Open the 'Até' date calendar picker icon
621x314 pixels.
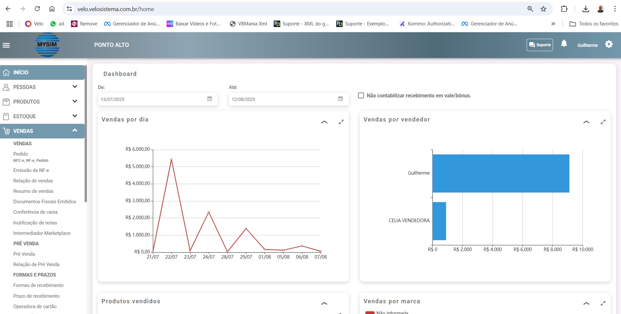pyautogui.click(x=340, y=99)
